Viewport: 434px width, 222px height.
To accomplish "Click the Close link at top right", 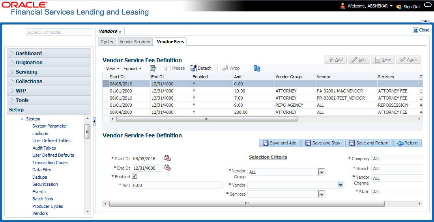I will pyautogui.click(x=421, y=30).
